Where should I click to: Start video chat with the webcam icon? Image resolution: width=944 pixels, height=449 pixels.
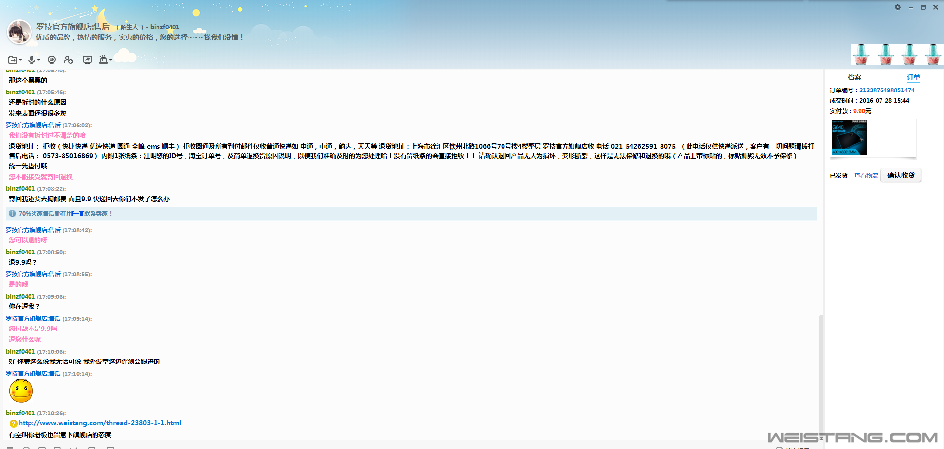(x=52, y=60)
